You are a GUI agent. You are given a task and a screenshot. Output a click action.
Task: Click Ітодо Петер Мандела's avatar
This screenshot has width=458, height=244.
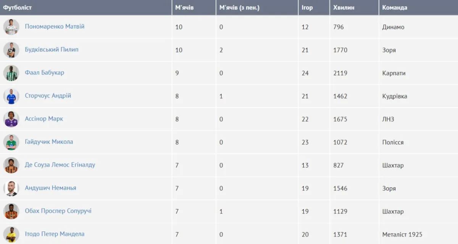11,234
